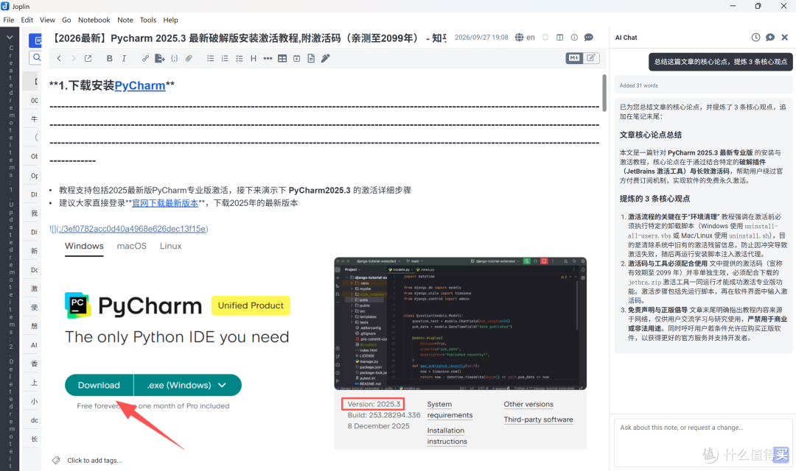
Task: Open the Help menu
Action: tap(170, 20)
